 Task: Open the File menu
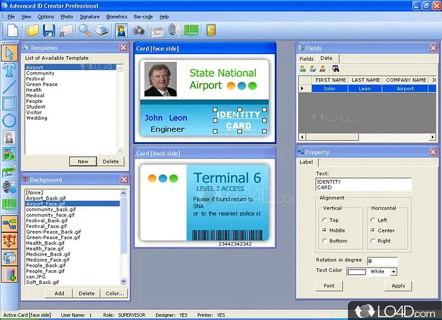tap(11, 16)
